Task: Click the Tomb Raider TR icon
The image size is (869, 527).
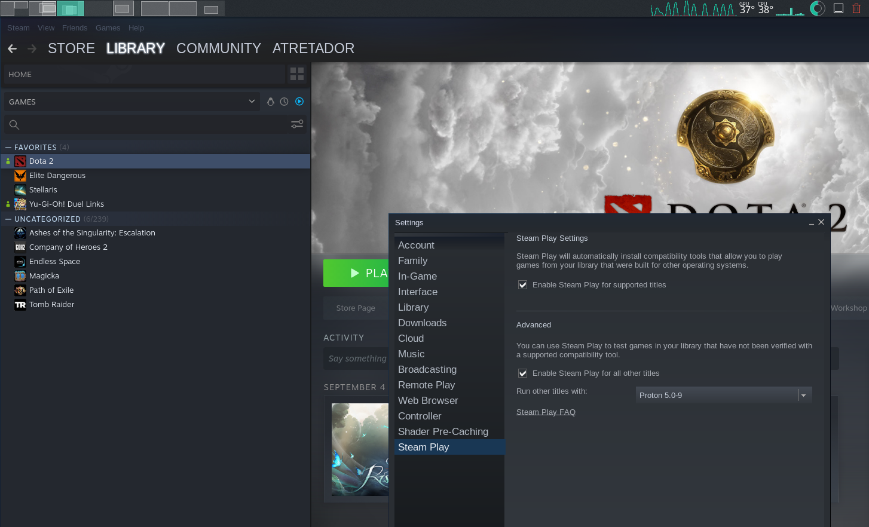Action: pos(20,305)
